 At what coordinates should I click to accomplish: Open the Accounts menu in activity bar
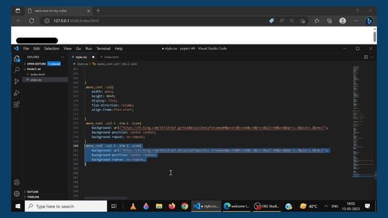click(16, 182)
